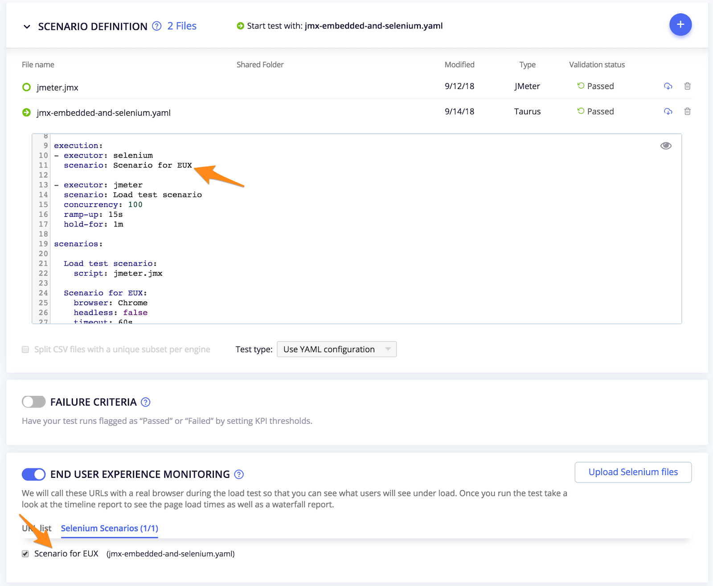713x586 pixels.
Task: Add a new file with plus button
Action: 680,24
